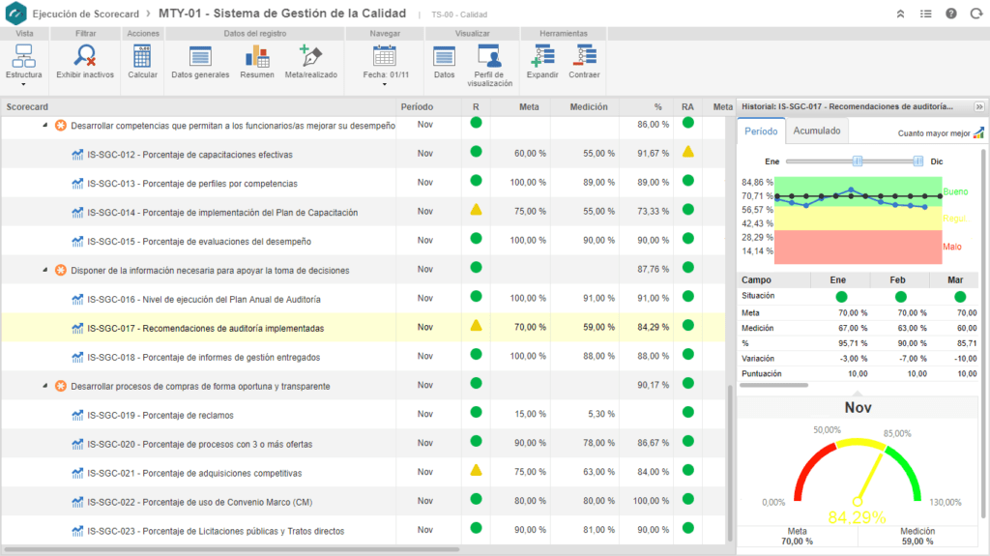Click the Calcular calculator icon
Viewport: 990px width, 556px height.
pos(143,56)
